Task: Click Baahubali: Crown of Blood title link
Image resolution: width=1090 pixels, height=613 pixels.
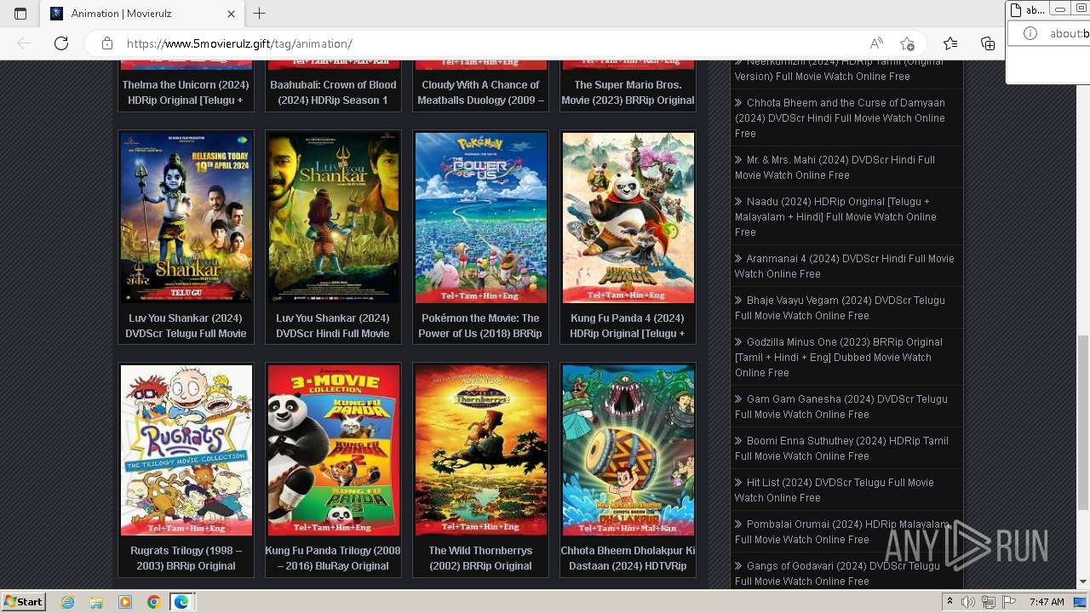Action: coord(333,93)
